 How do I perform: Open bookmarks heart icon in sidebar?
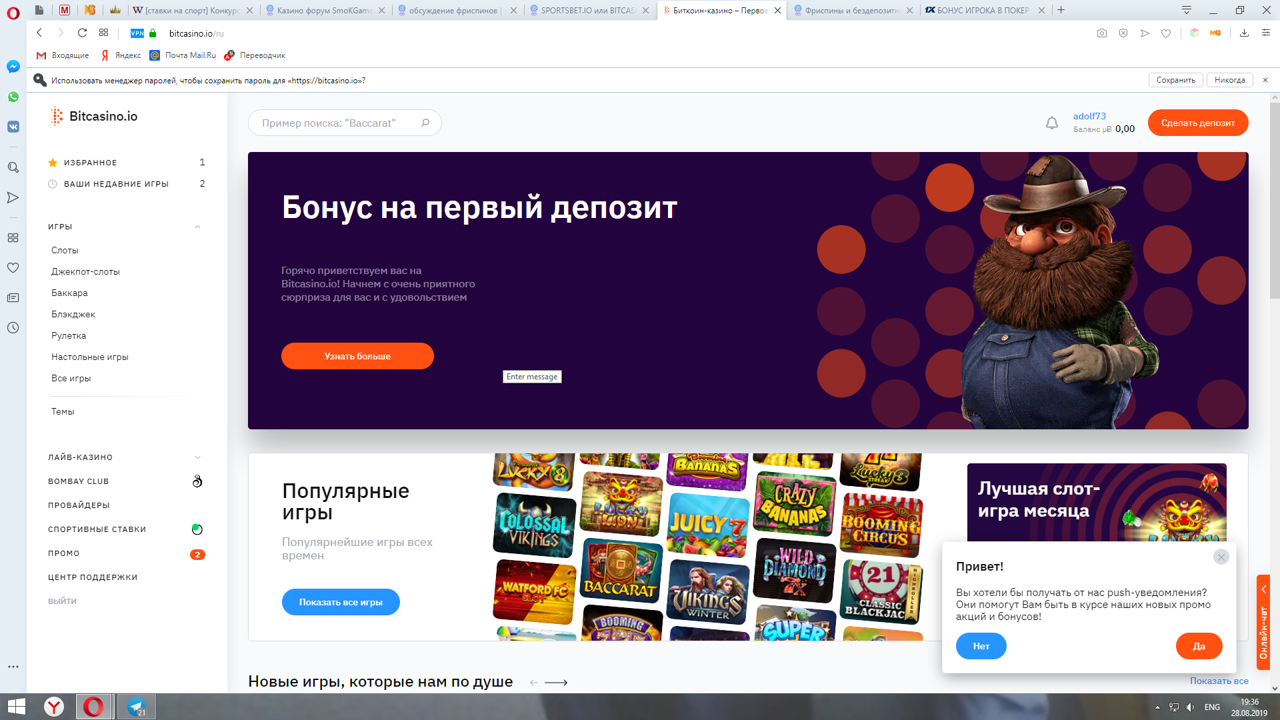point(13,268)
